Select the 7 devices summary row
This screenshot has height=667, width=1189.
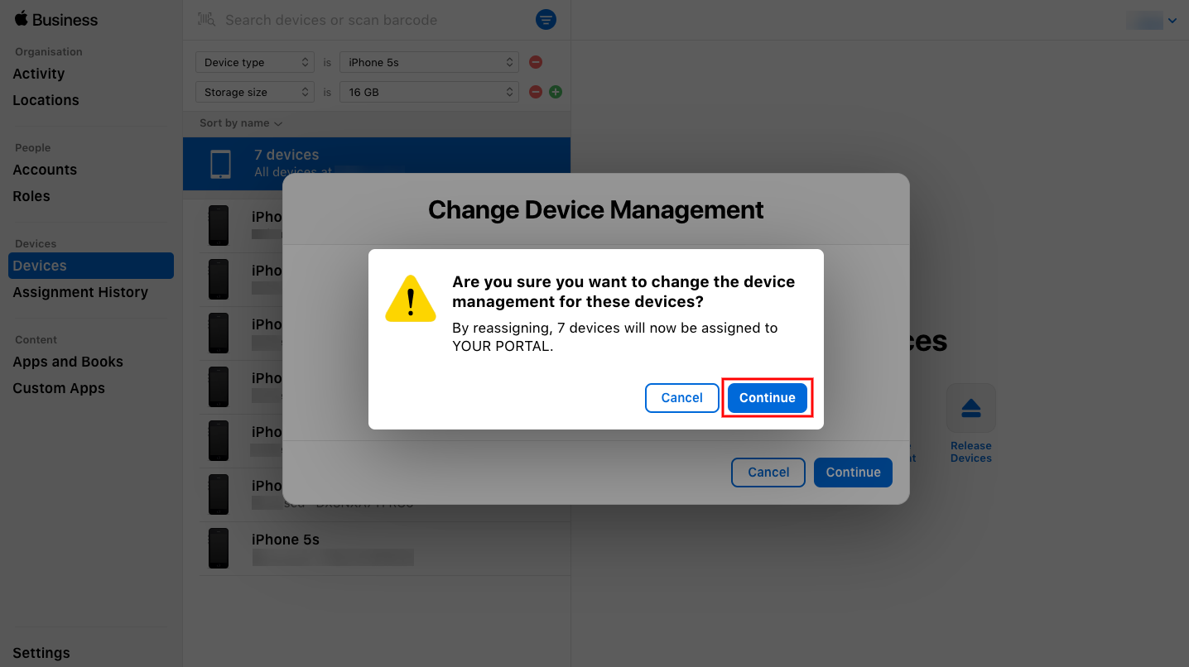[377, 164]
